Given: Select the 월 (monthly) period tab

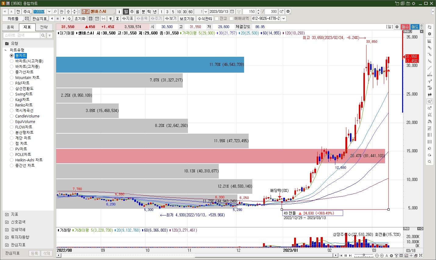Looking at the screenshot, I should point(138,12).
